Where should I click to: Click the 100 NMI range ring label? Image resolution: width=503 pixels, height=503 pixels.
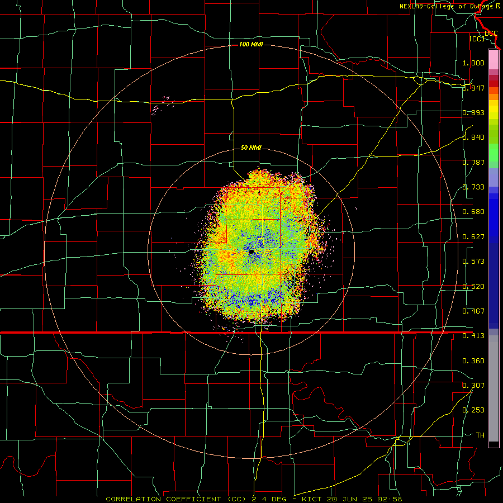251,44
